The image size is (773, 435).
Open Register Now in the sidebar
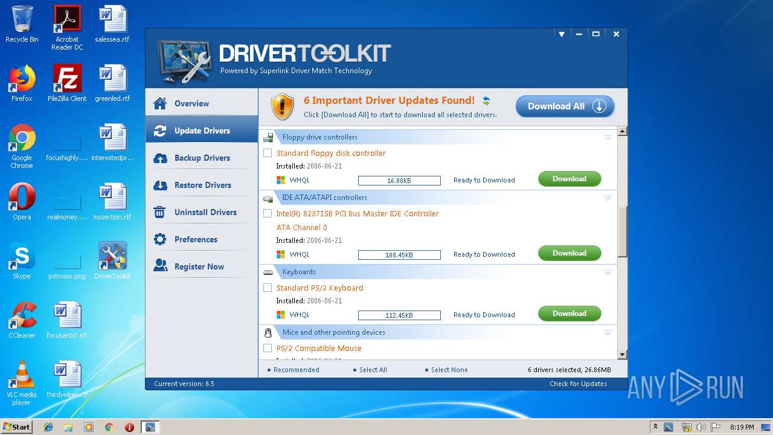point(202,266)
